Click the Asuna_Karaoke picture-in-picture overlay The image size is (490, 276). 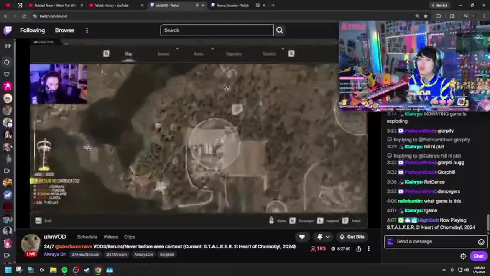[414, 66]
